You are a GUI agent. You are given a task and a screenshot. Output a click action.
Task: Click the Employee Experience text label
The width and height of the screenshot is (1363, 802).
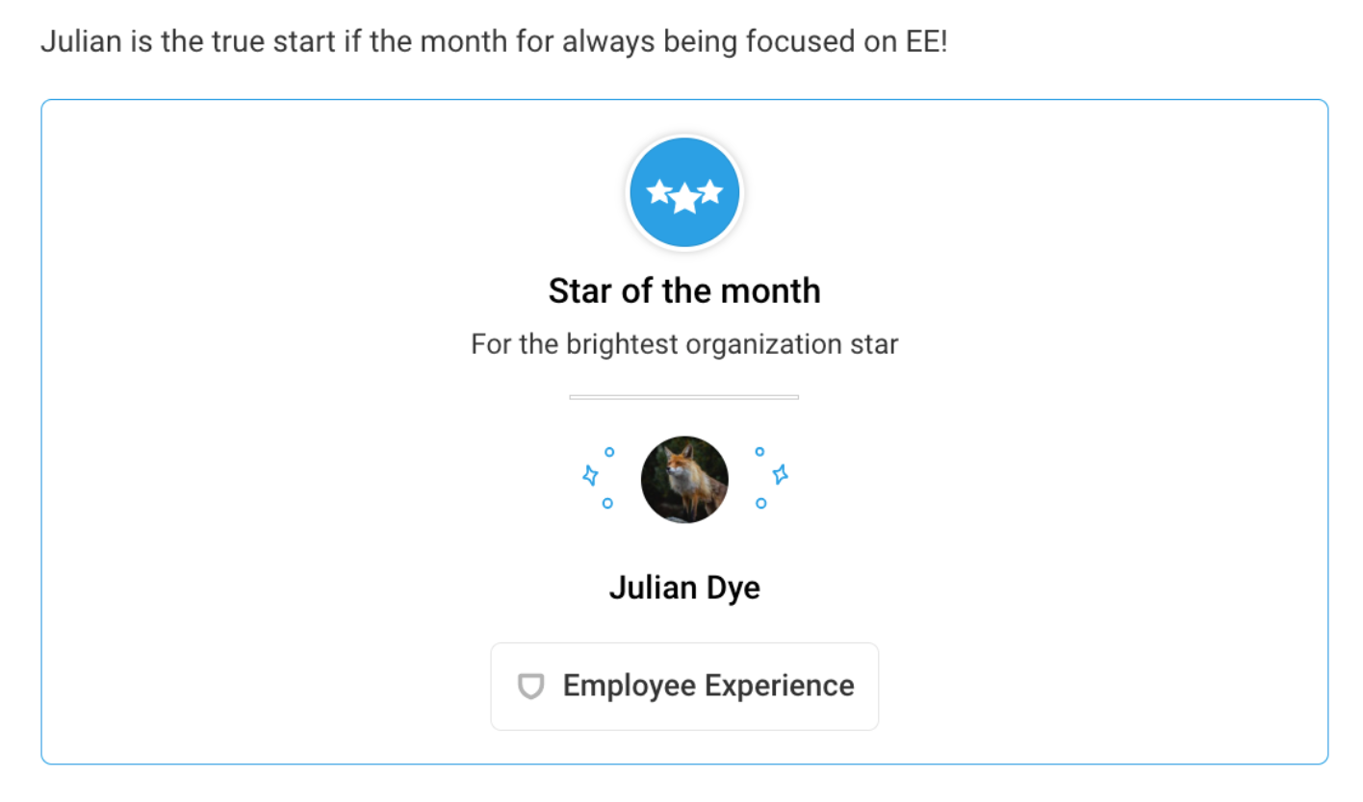[708, 686]
